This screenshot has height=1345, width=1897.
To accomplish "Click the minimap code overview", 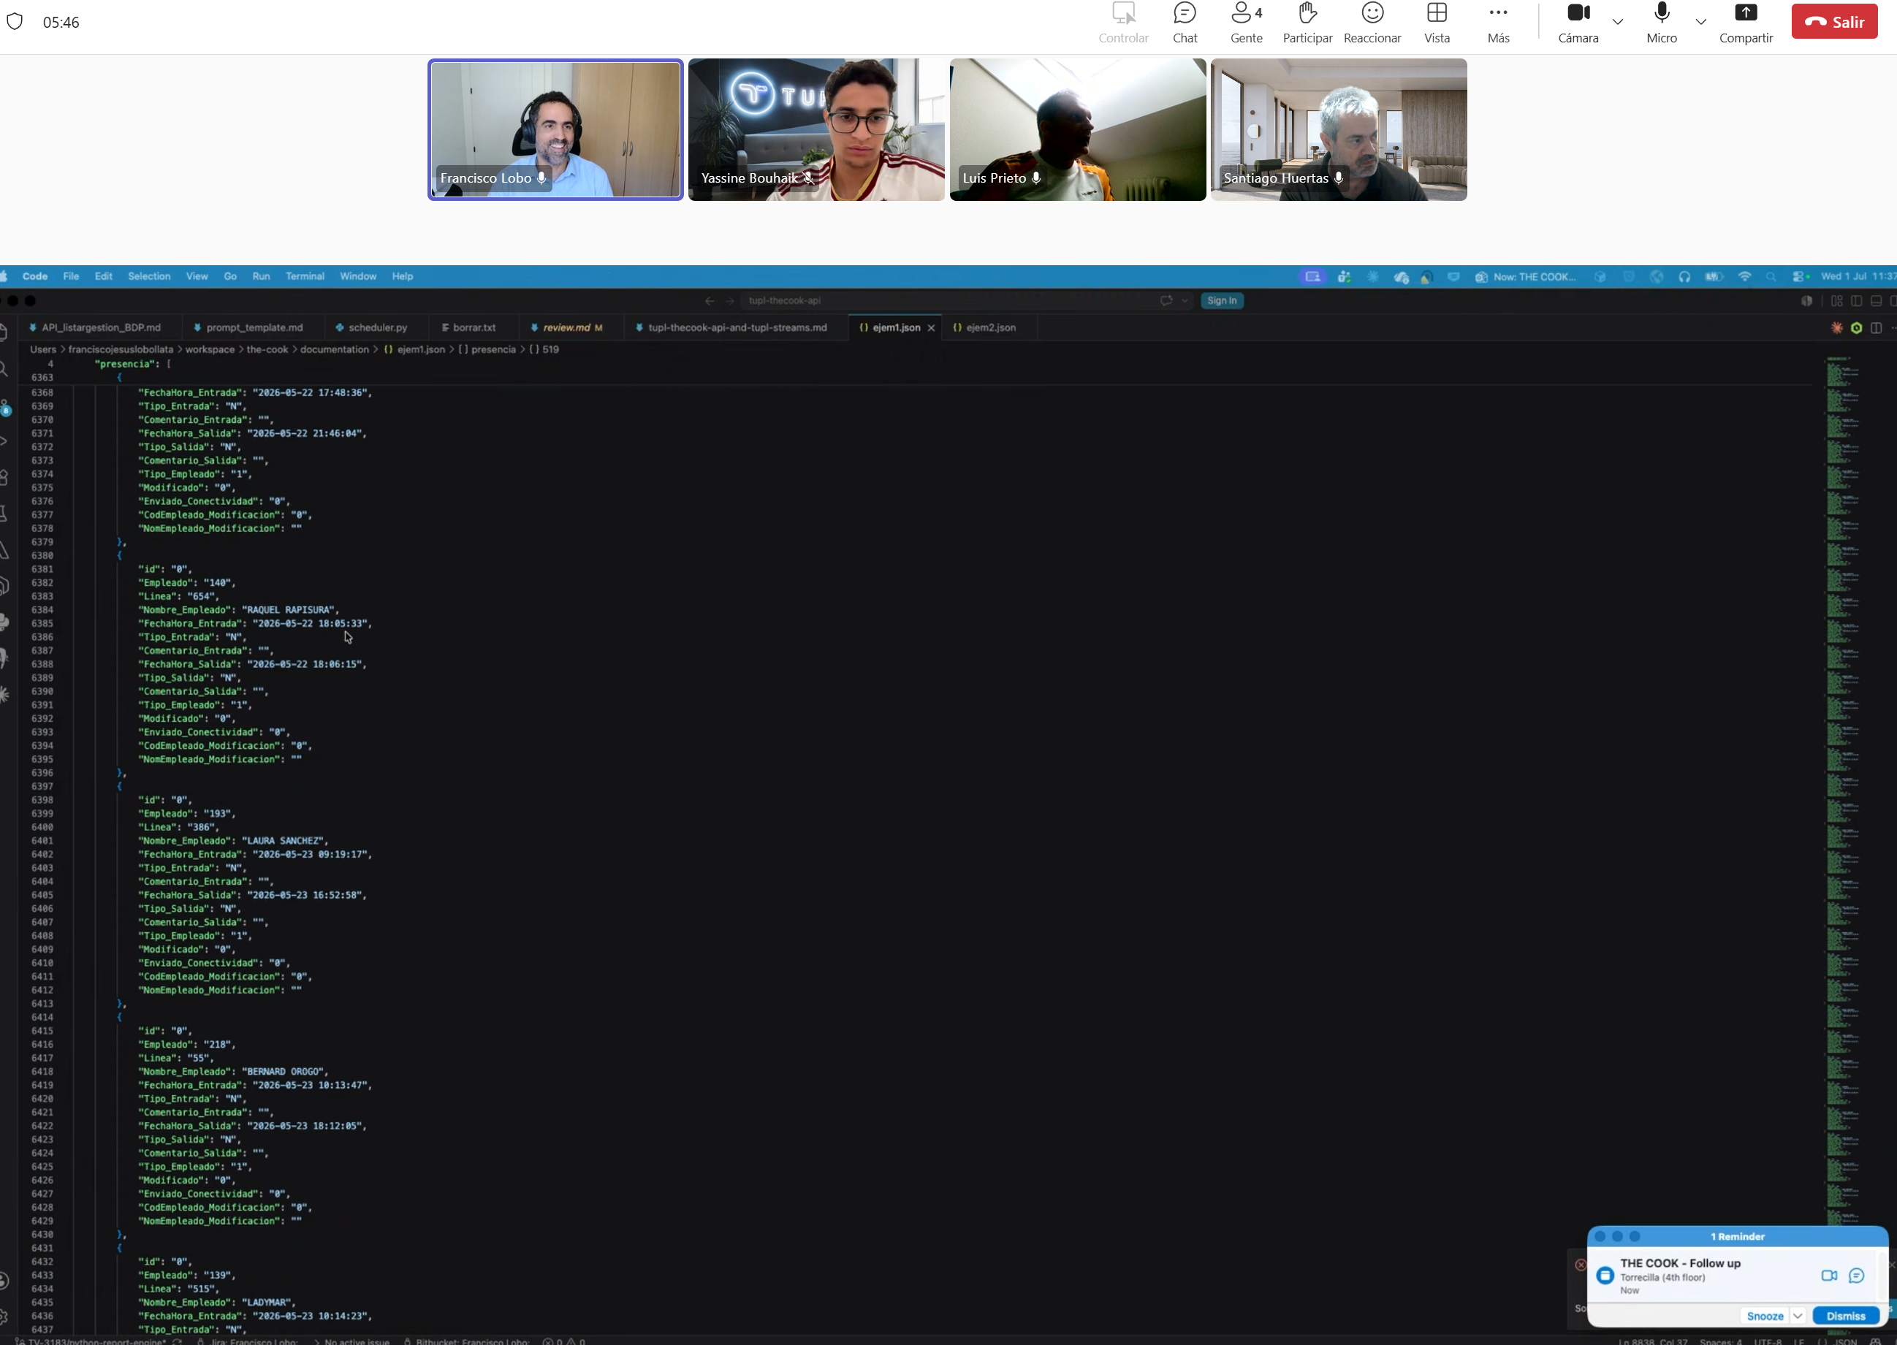I will click(1844, 845).
